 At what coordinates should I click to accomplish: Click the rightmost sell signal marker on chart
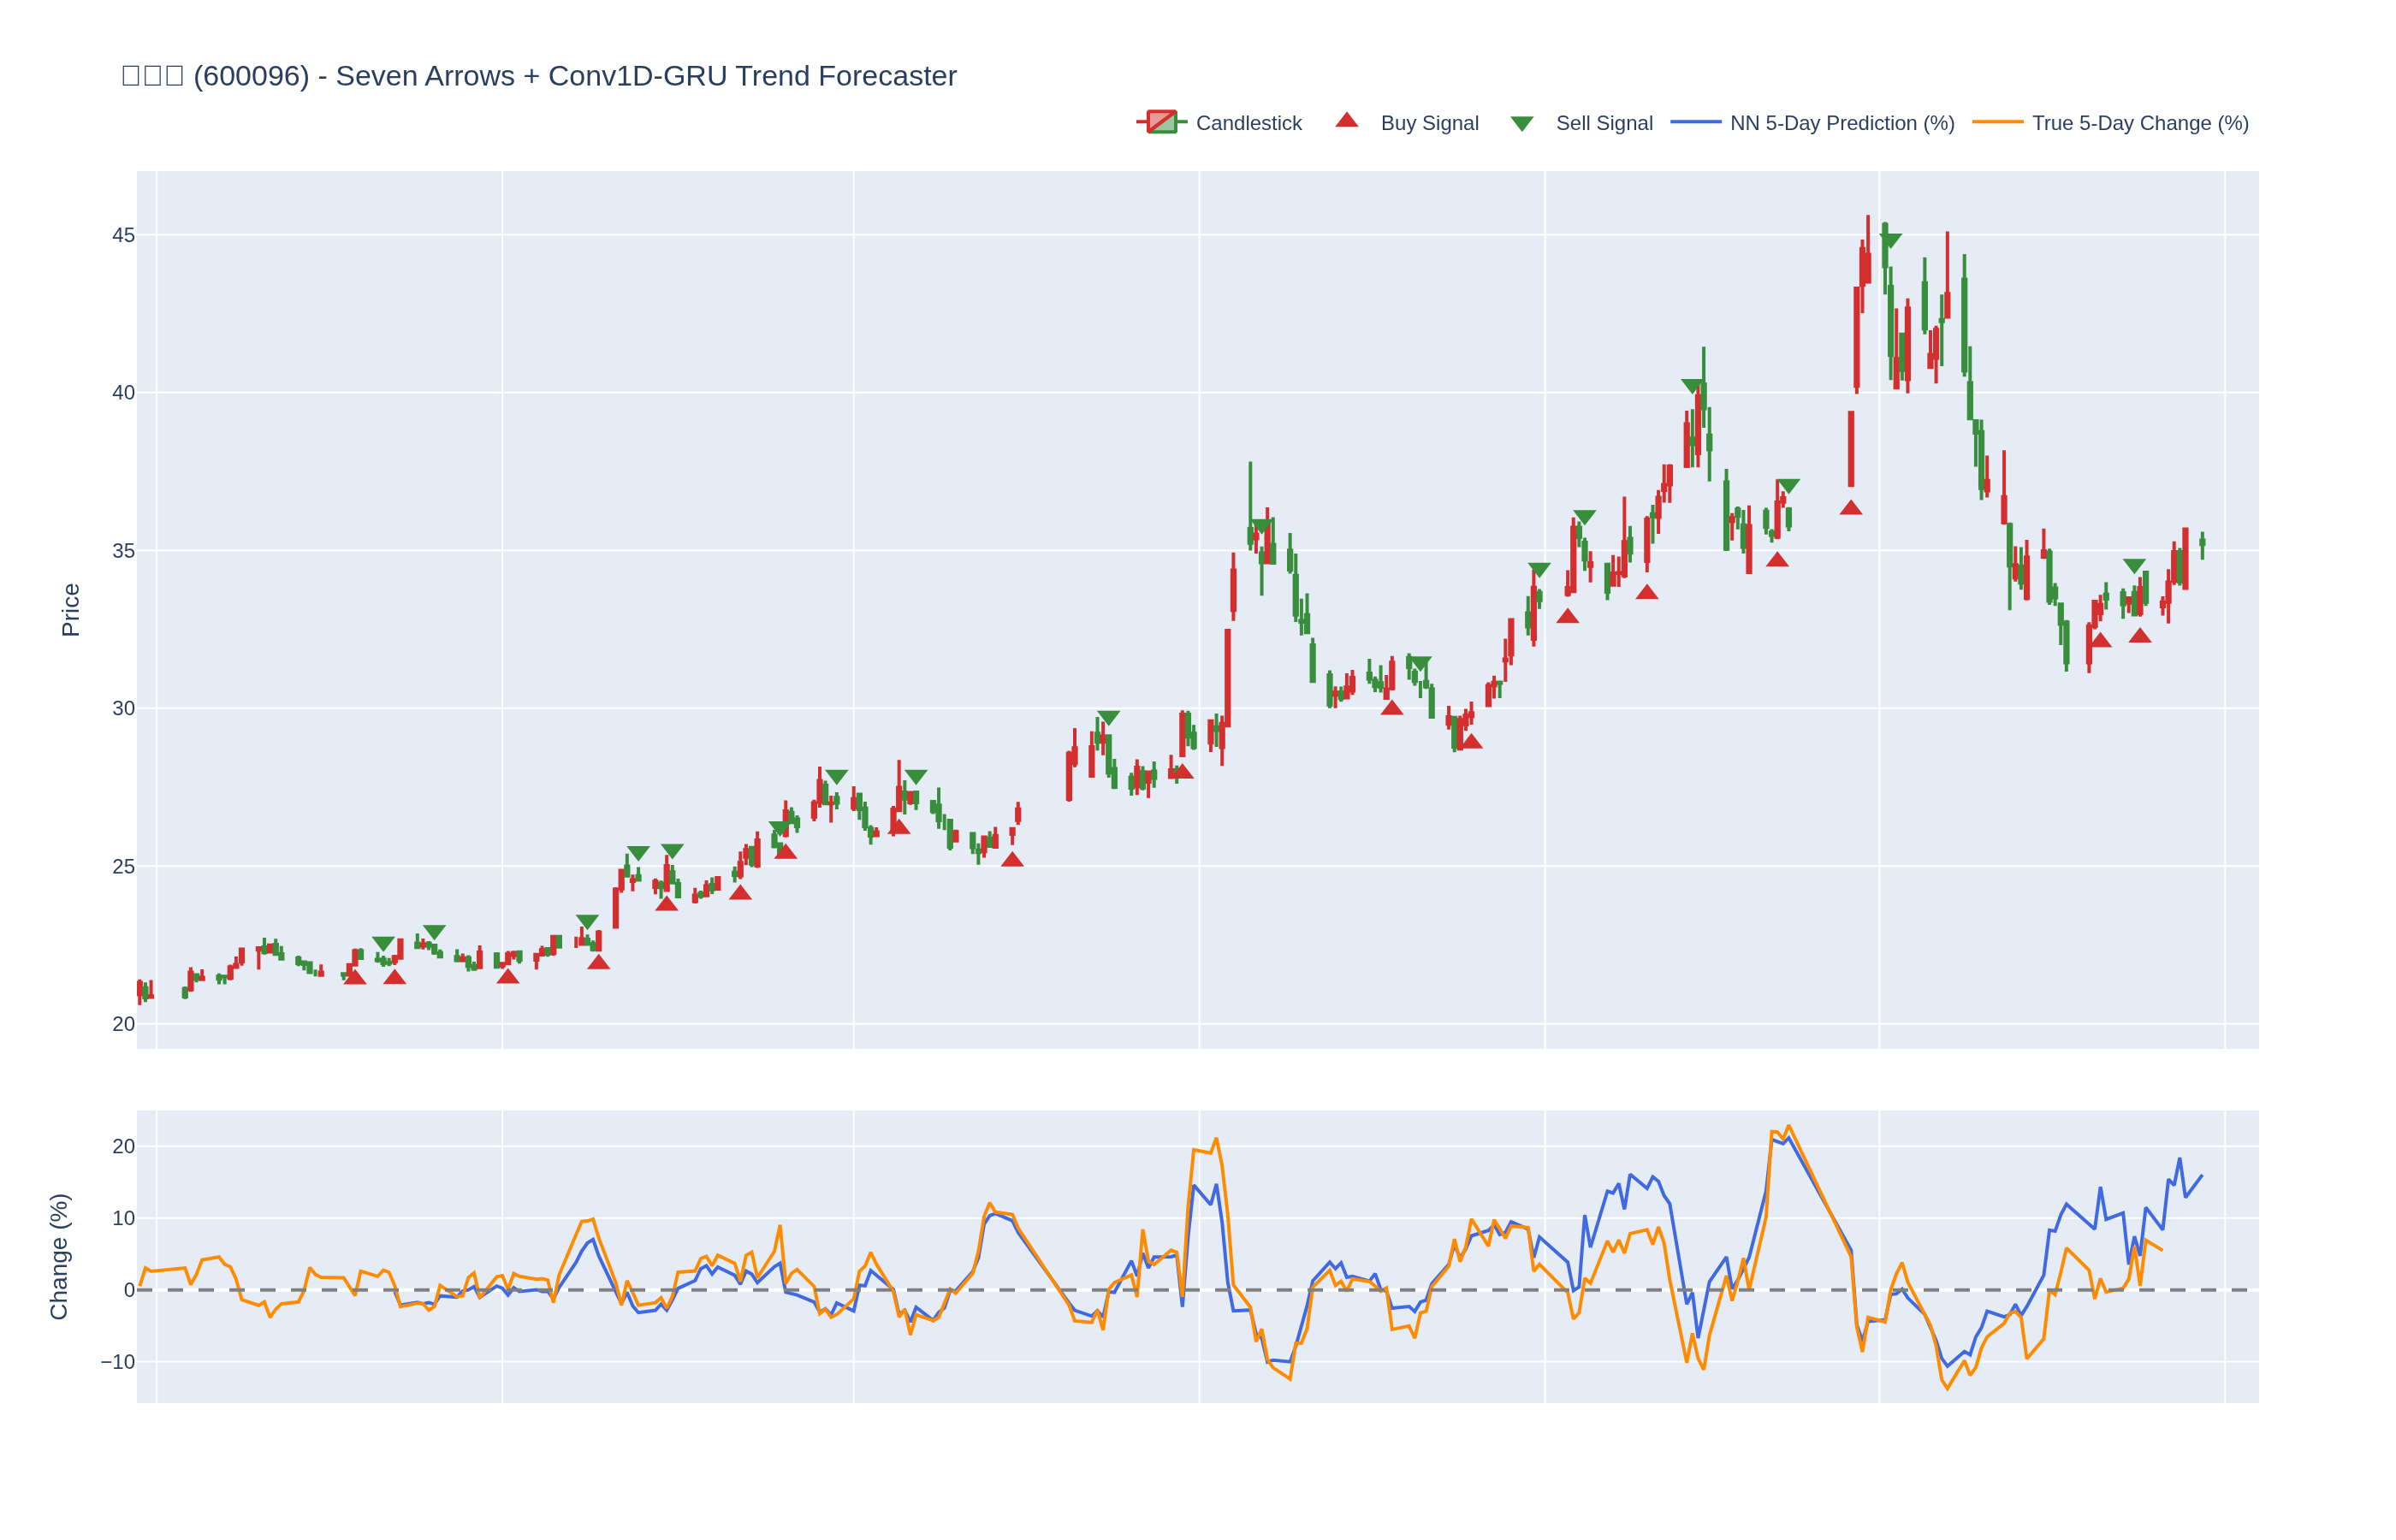[x=2133, y=566]
